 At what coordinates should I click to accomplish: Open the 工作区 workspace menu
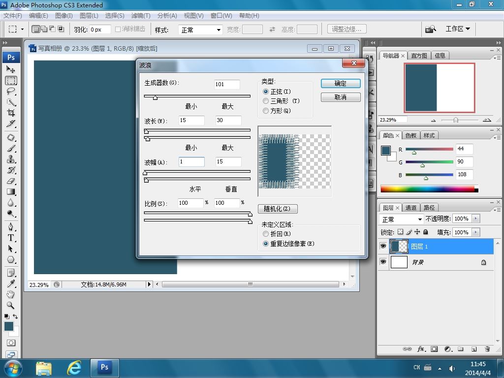pos(458,29)
